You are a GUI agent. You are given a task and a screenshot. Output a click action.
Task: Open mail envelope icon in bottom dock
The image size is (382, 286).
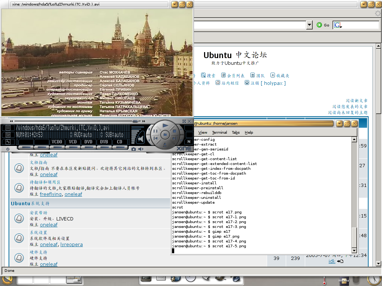161,278
